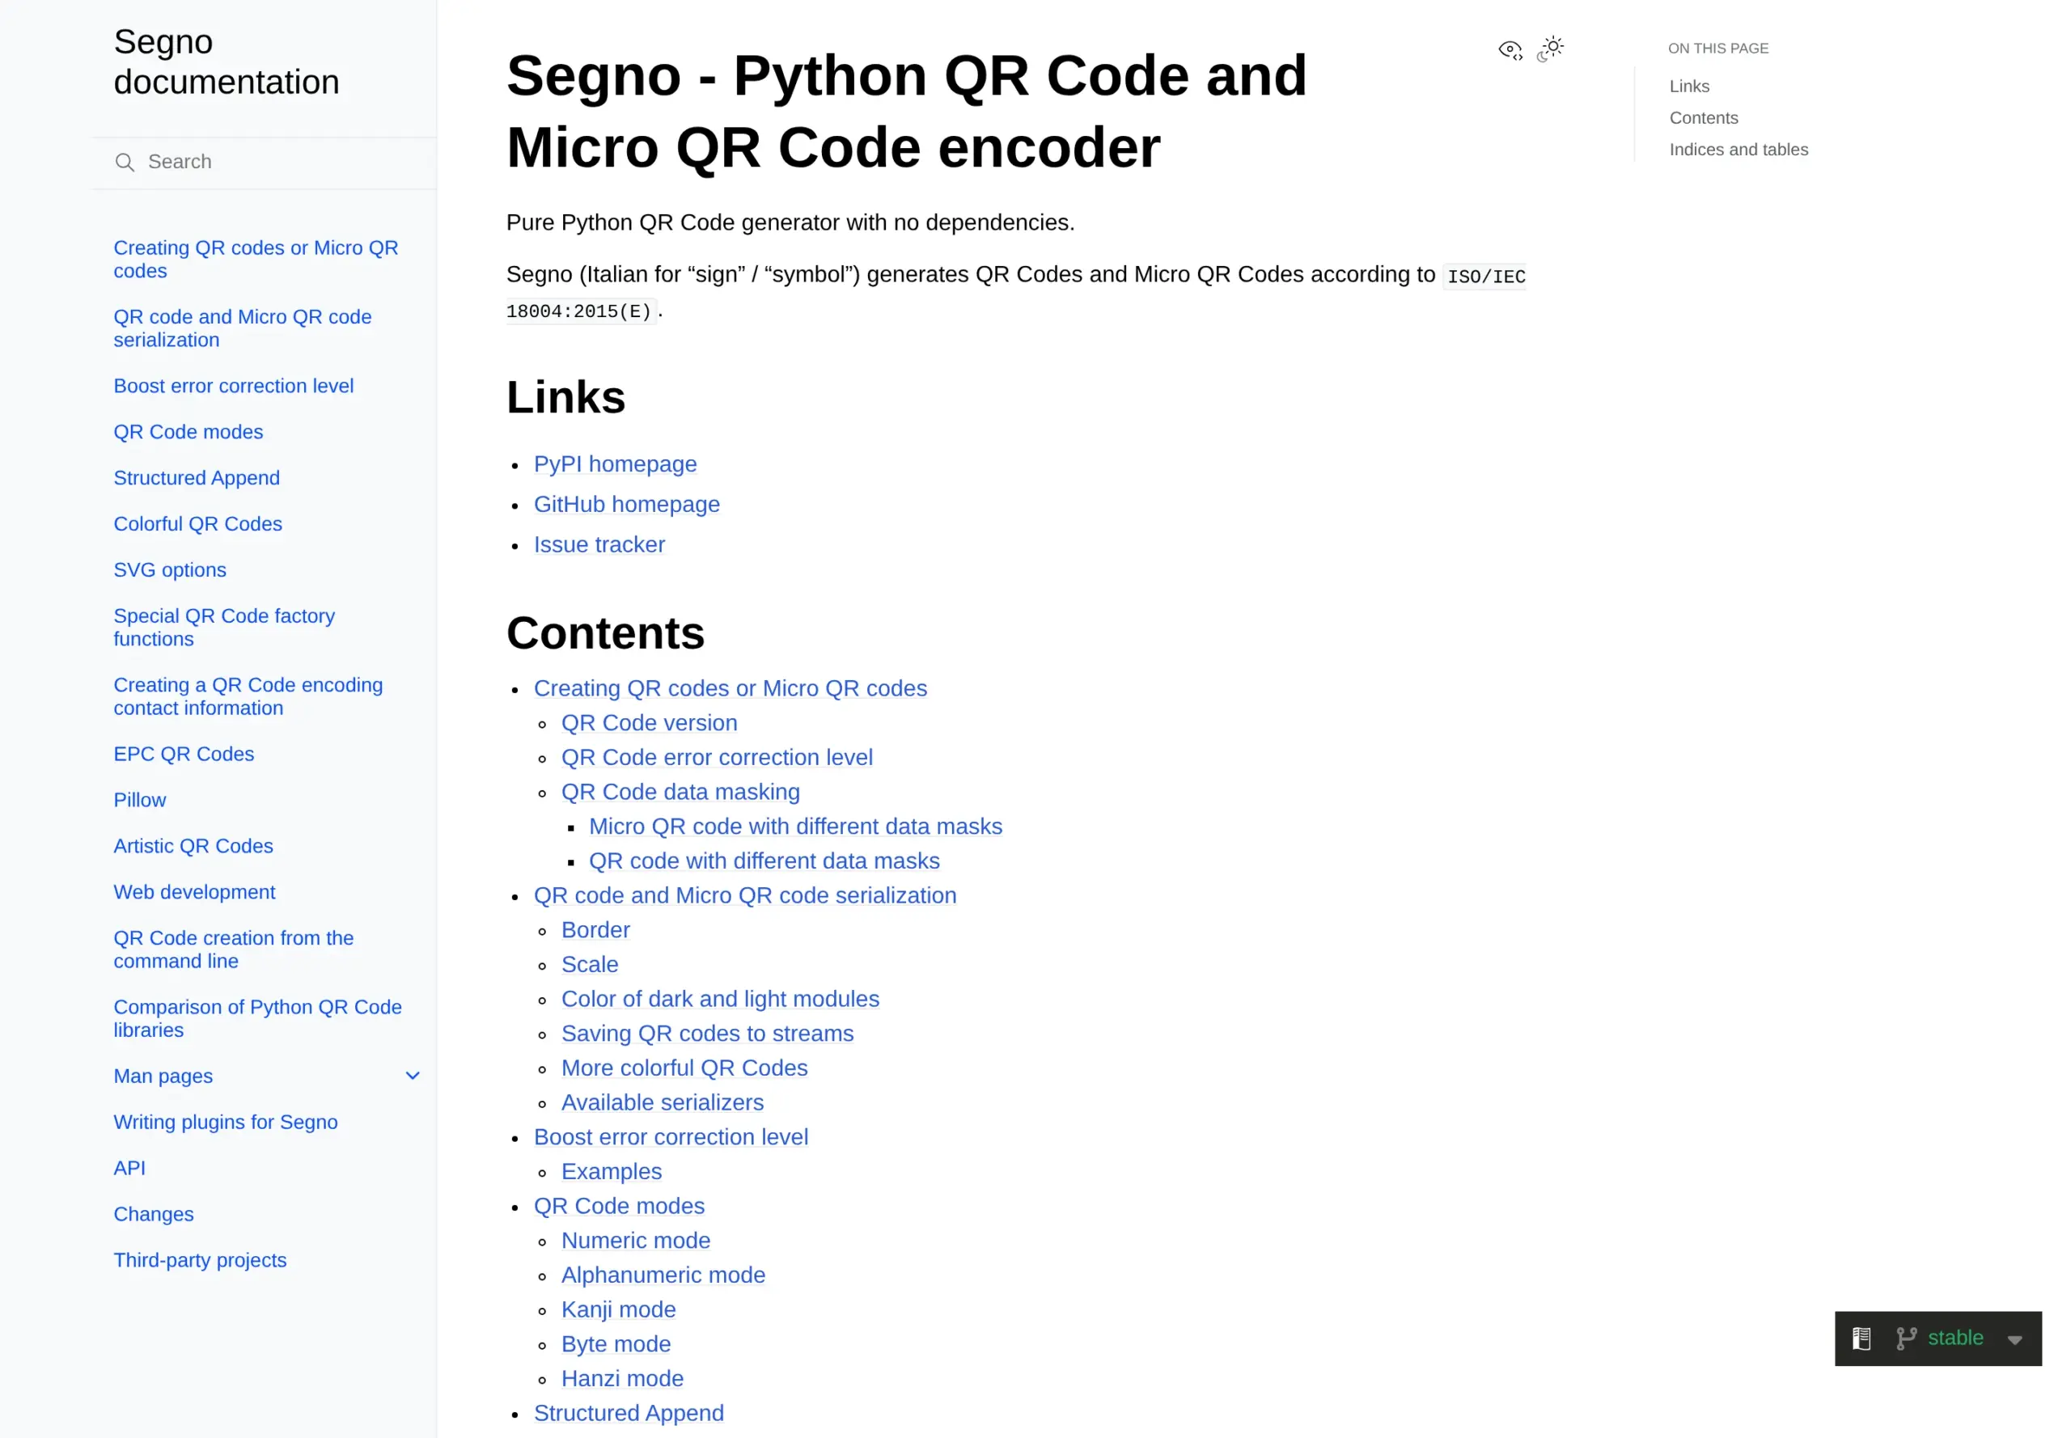
Task: Focus the Search input field
Action: [x=263, y=163]
